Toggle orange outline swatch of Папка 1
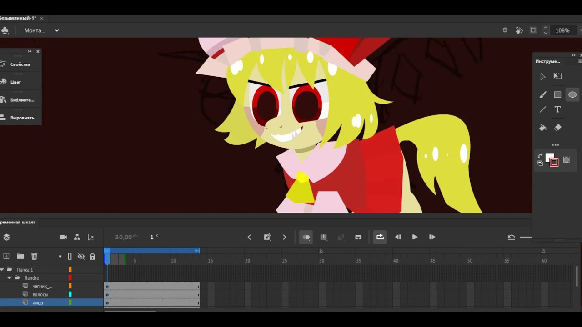Screen dimensions: 582x327 (70, 269)
